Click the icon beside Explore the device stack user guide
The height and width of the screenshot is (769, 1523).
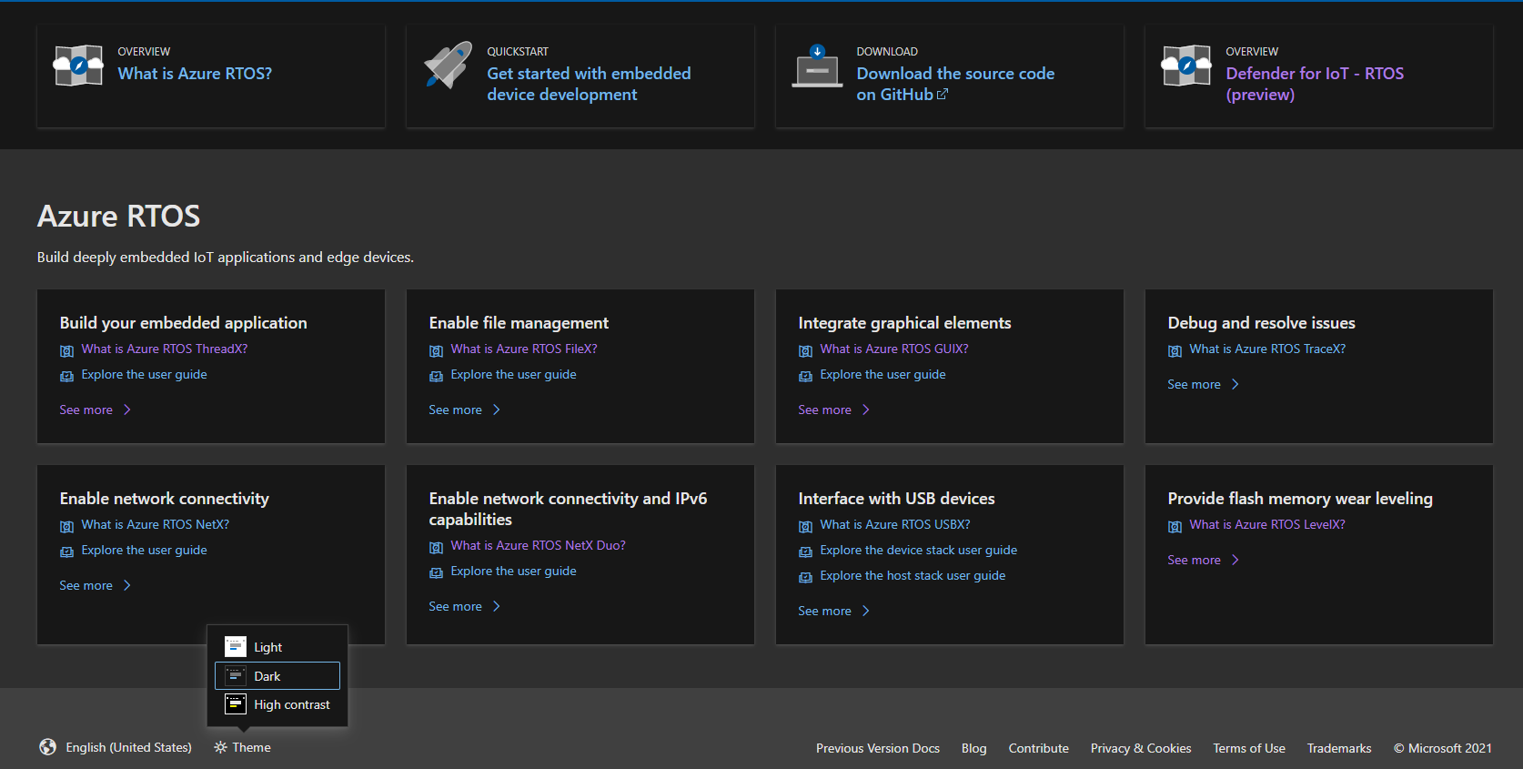(x=805, y=551)
